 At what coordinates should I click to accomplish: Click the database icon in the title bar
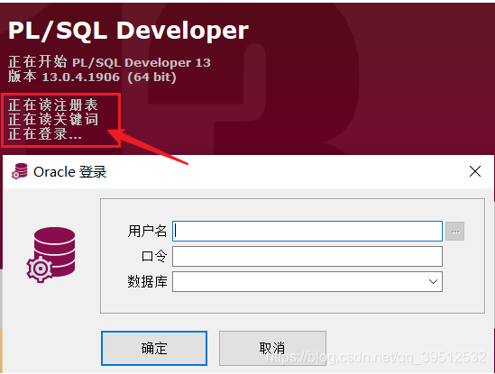click(x=20, y=171)
